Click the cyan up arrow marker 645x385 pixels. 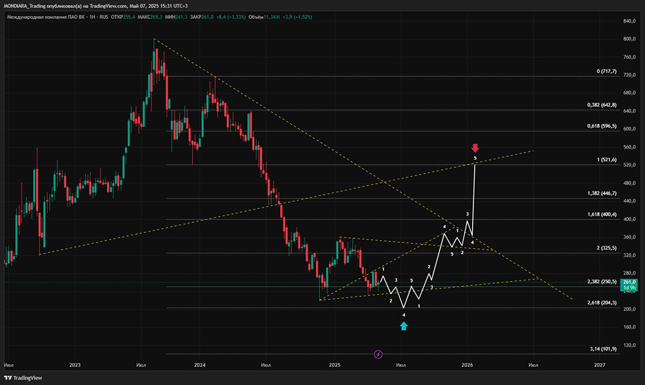pos(404,326)
